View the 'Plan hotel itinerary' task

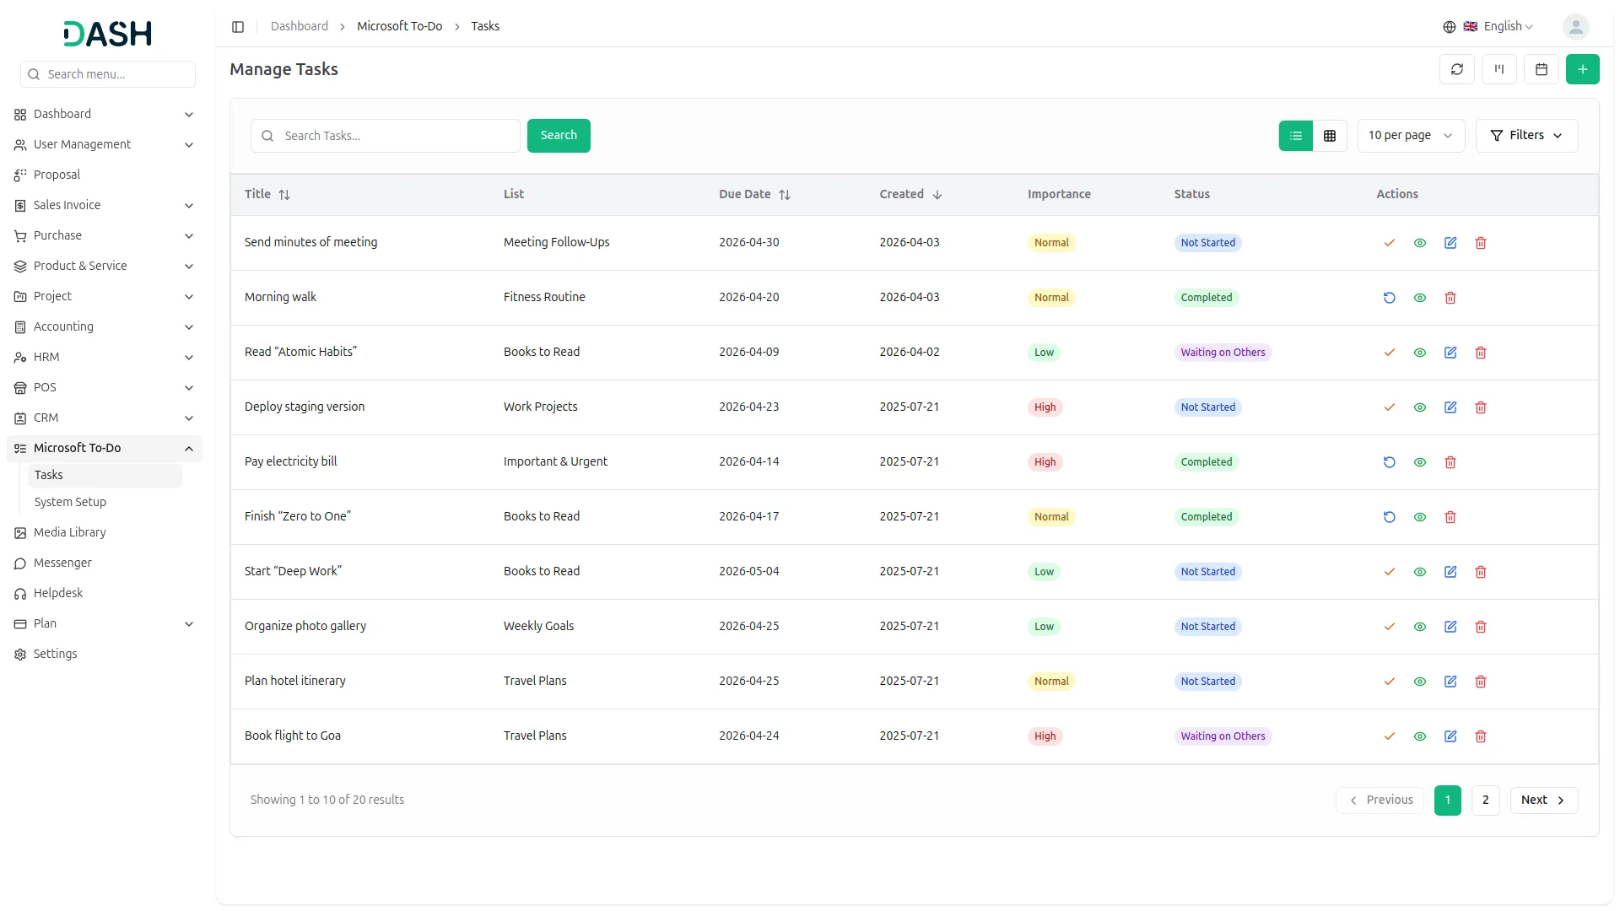tap(1419, 682)
